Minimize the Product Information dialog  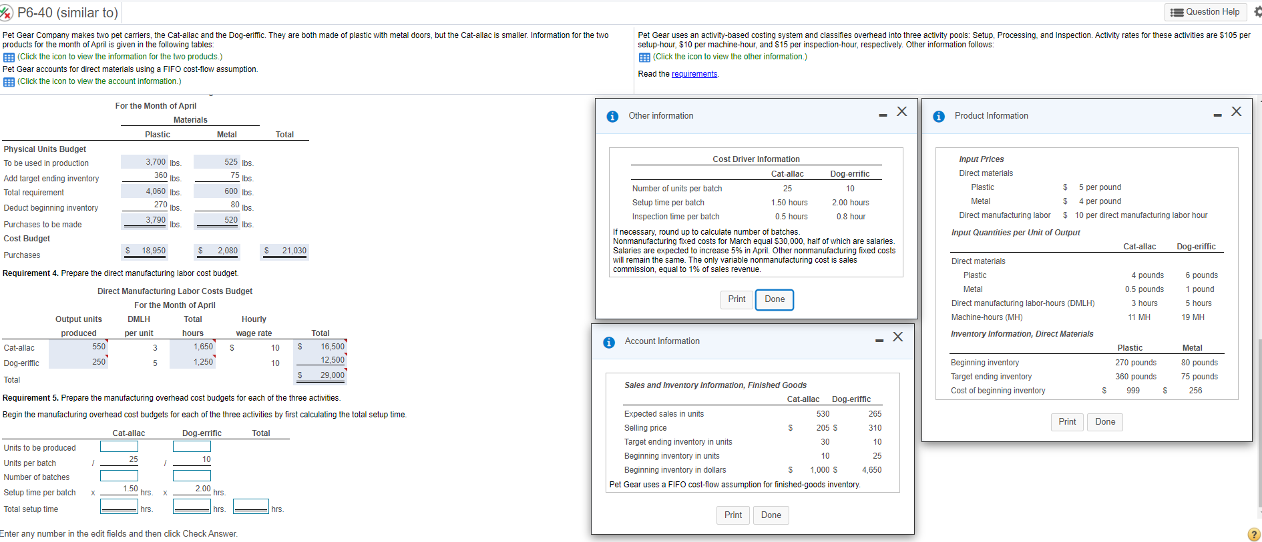point(1218,115)
